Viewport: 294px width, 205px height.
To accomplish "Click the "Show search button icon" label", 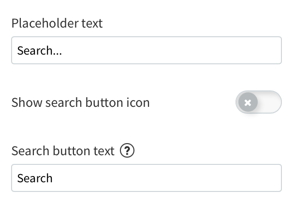I will coord(80,102).
